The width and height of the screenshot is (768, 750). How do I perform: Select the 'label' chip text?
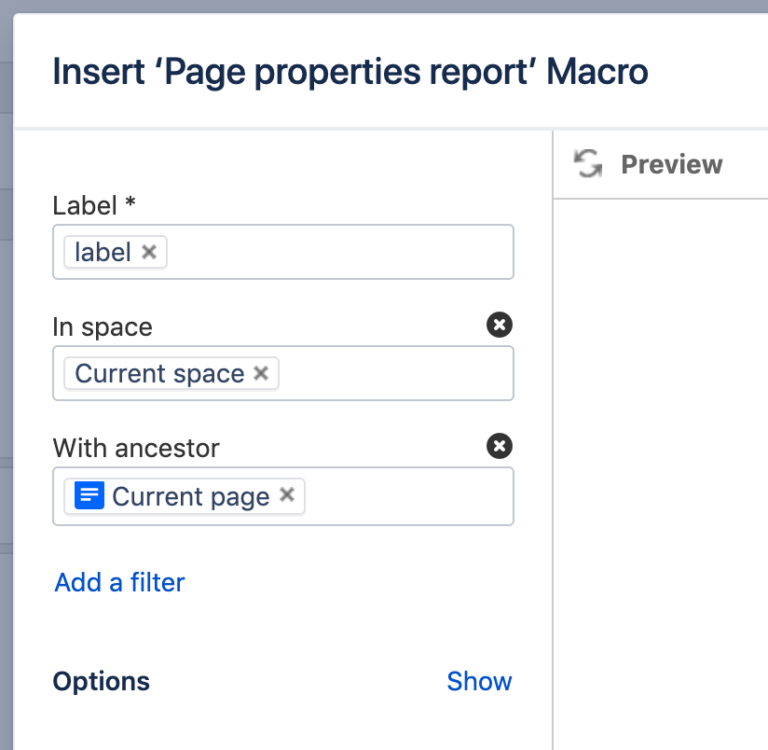(x=103, y=252)
